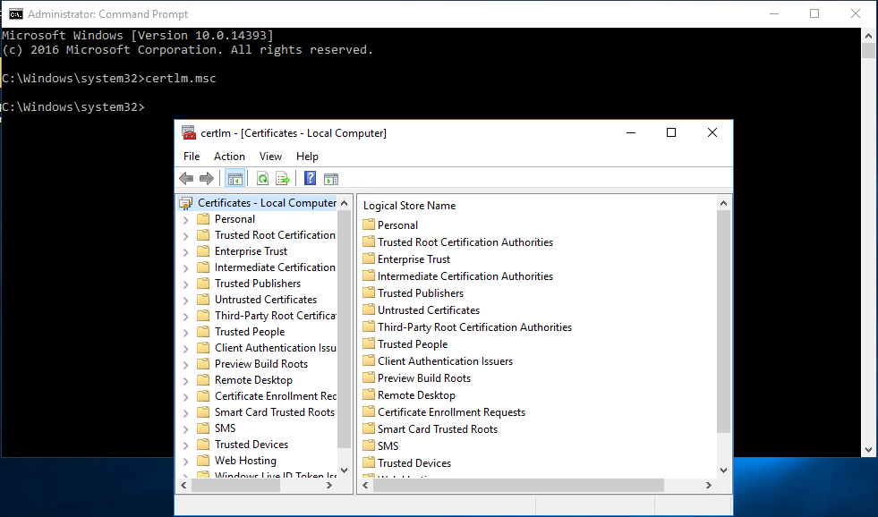Open the File menu
Image resolution: width=878 pixels, height=517 pixels.
coord(192,157)
